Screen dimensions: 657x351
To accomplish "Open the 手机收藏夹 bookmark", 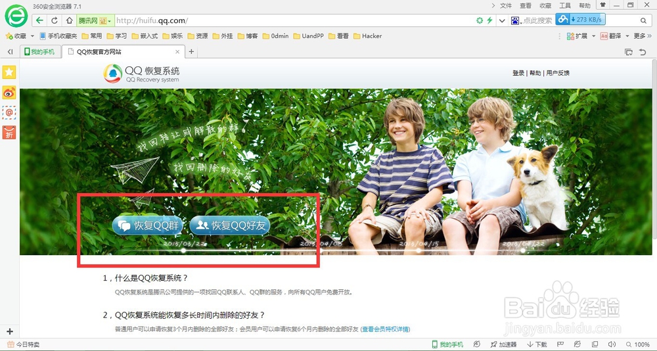I will tap(58, 36).
